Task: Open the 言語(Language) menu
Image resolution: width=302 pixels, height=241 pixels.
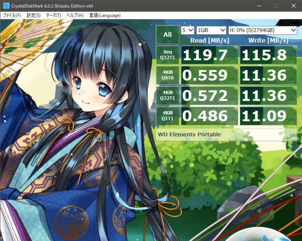Action: click(x=105, y=16)
